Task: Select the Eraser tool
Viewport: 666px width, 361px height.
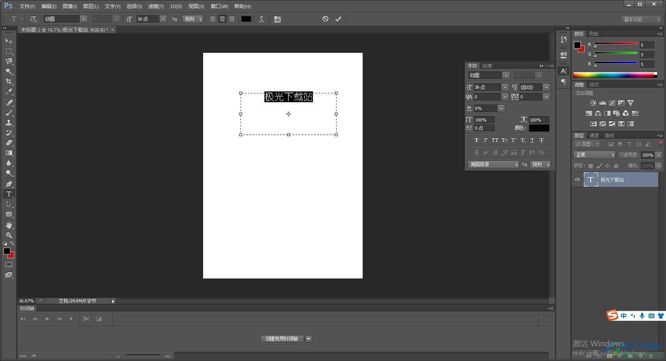Action: click(9, 143)
